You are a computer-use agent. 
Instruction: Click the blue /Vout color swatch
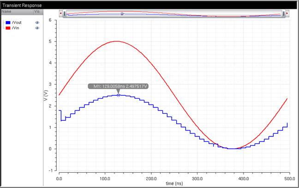[x=8, y=22]
